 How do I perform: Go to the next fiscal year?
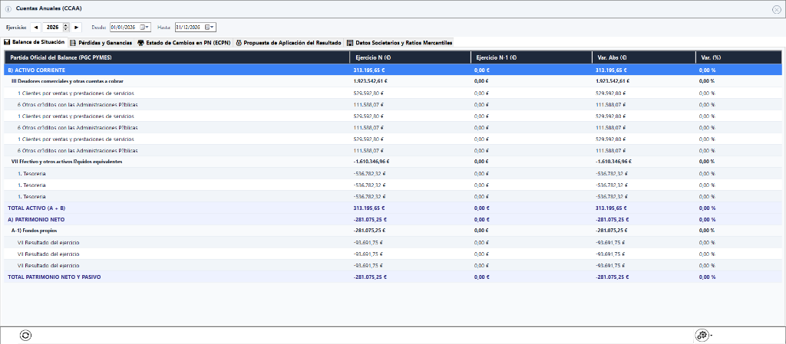[x=77, y=27]
